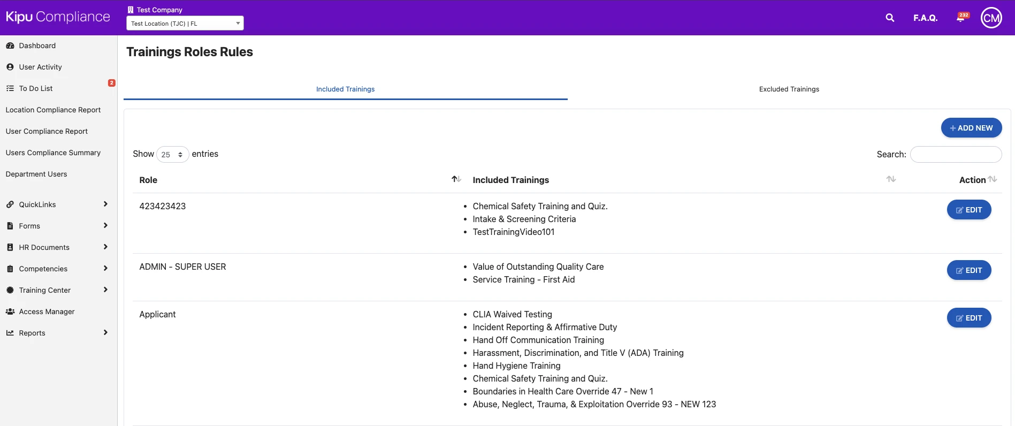The height and width of the screenshot is (426, 1015).
Task: Open the CM user avatar menu
Action: point(991,18)
